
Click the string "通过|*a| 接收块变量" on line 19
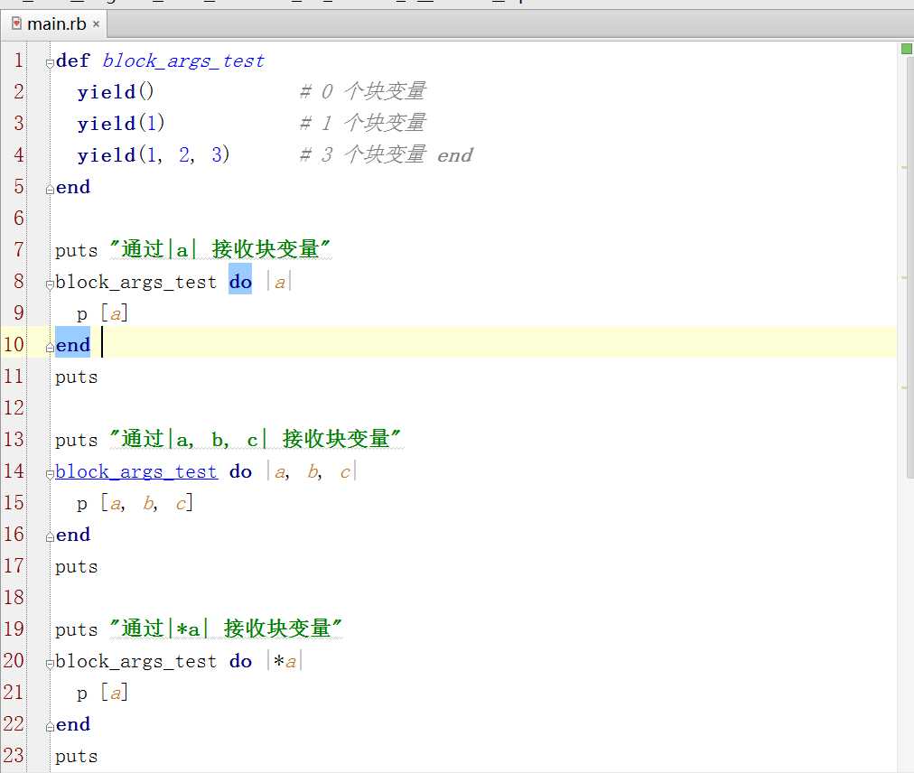[x=226, y=629]
